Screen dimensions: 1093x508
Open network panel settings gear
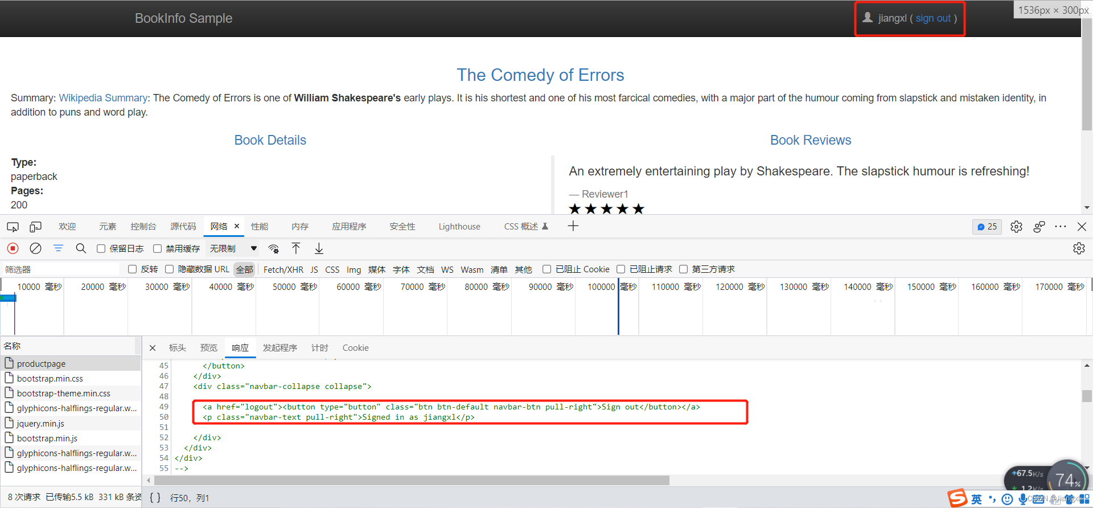click(1079, 248)
